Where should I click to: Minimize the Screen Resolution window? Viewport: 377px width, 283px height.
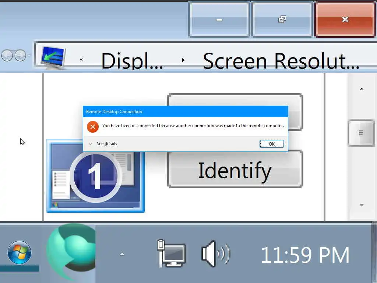point(219,20)
